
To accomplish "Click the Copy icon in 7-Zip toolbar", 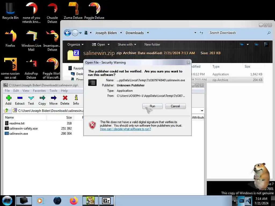I will (42, 100).
